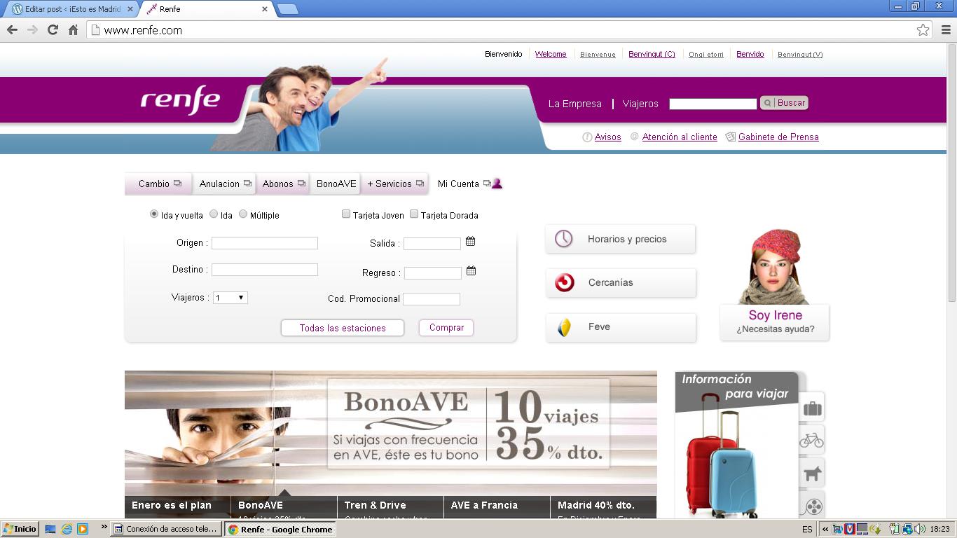Click the Irene virtual assistant avatar

775,267
